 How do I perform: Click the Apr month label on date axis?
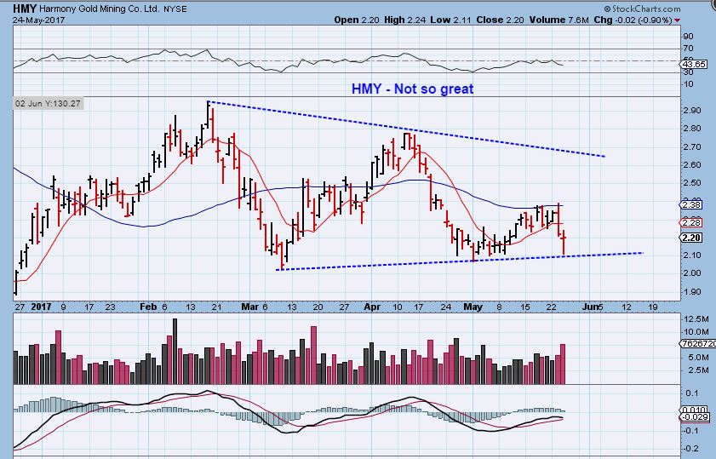click(x=372, y=307)
